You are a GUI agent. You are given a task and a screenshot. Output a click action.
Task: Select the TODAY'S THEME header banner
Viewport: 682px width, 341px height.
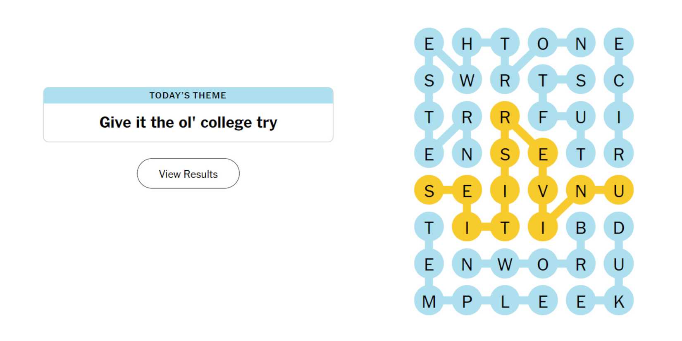pyautogui.click(x=188, y=95)
